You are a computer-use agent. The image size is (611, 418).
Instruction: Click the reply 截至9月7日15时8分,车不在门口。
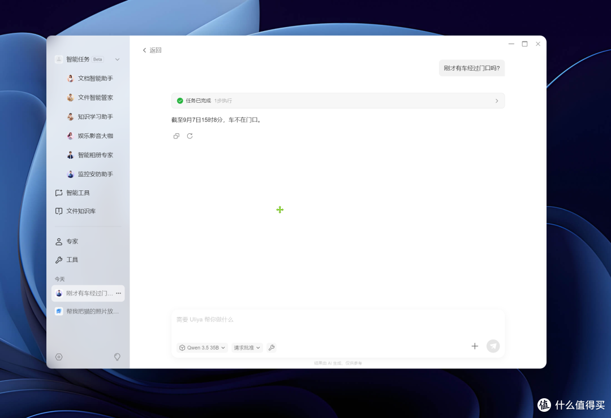point(217,120)
